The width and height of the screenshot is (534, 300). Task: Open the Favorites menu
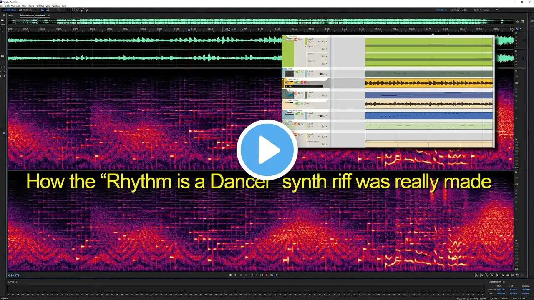click(x=40, y=6)
